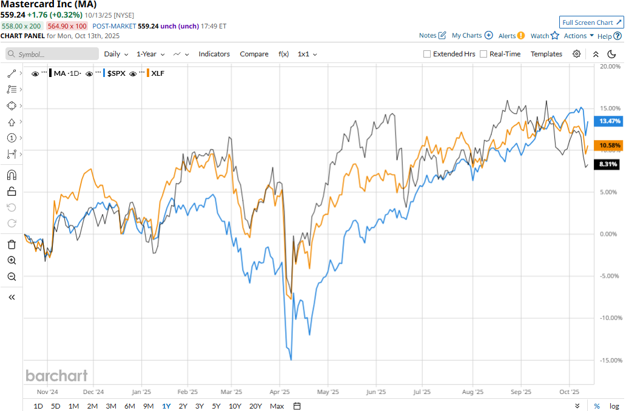Open the Daily frequency dropdown

point(116,54)
